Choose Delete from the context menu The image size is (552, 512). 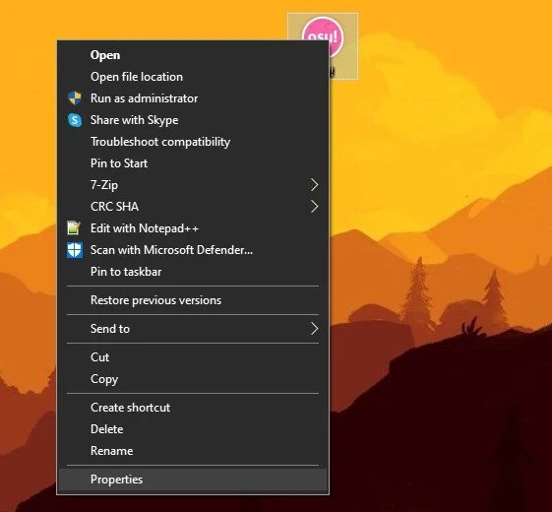pos(193,429)
